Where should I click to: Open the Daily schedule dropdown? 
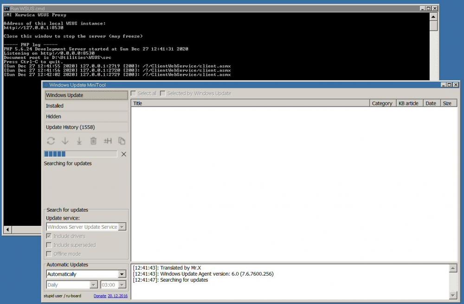(x=93, y=285)
